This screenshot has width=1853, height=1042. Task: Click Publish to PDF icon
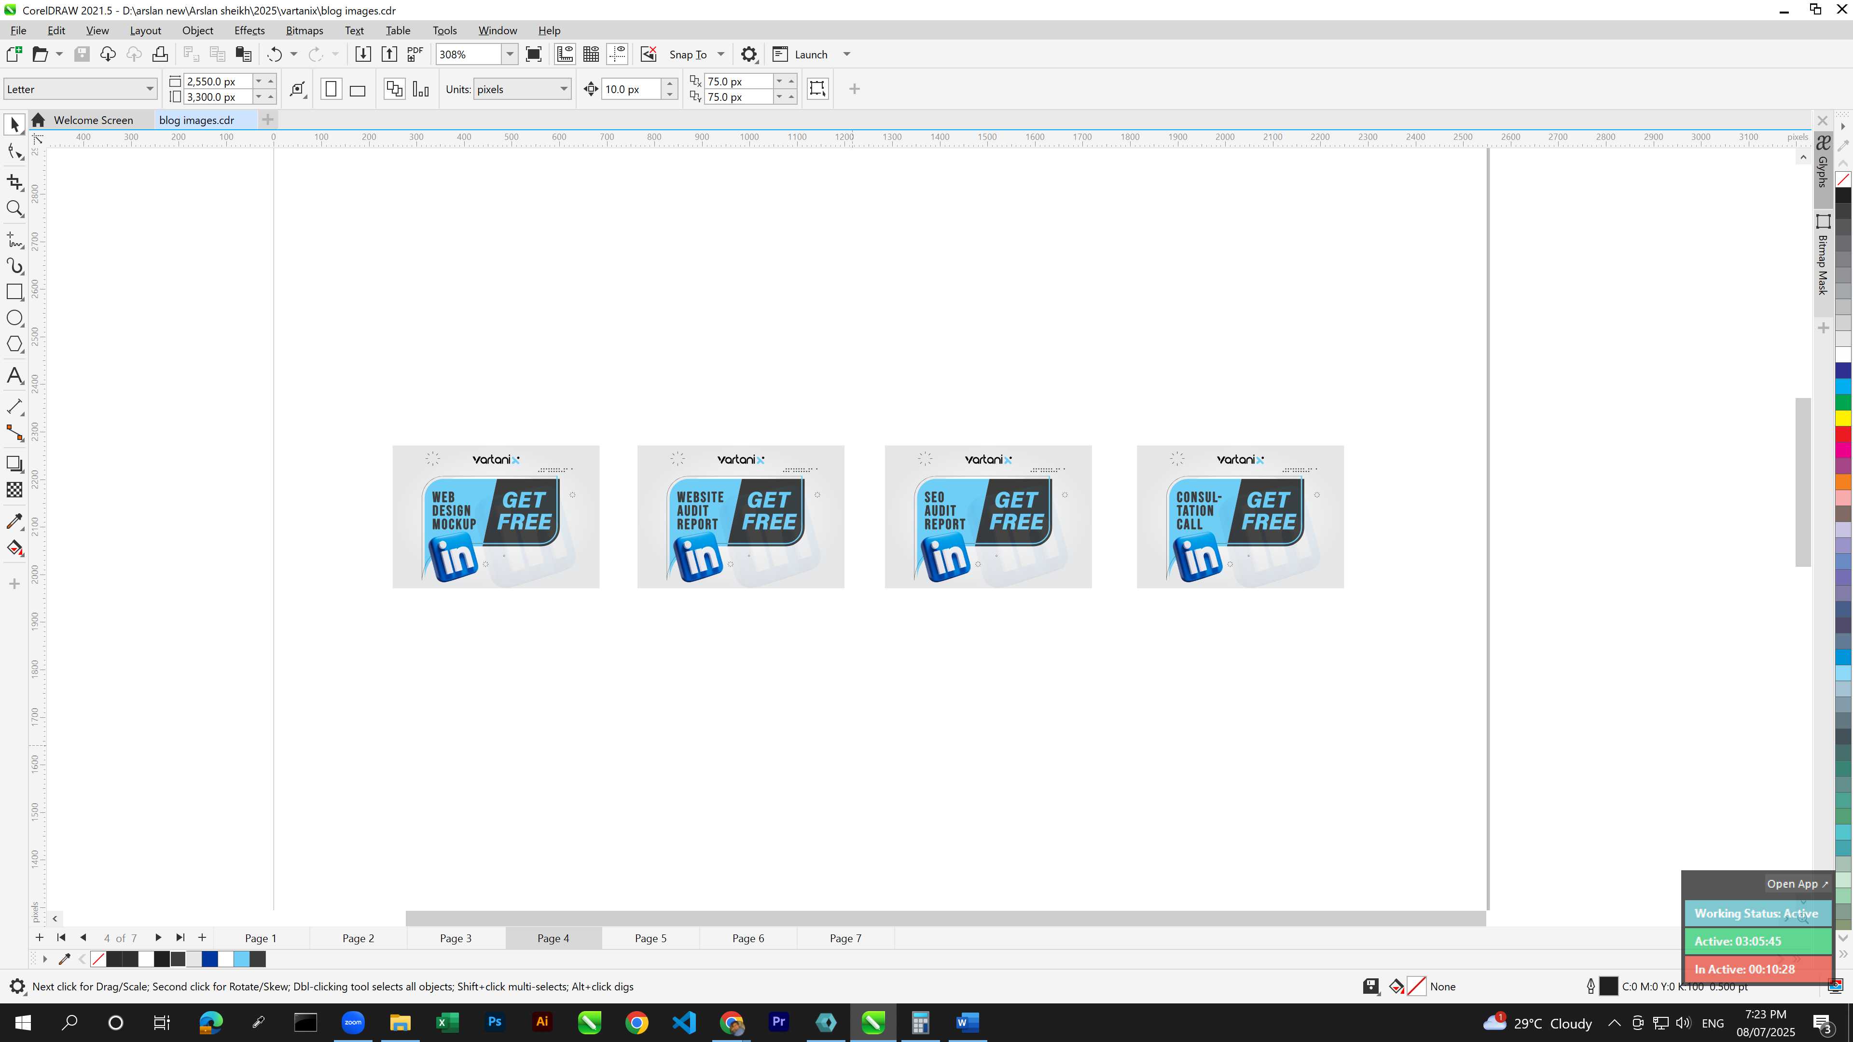[x=415, y=54]
